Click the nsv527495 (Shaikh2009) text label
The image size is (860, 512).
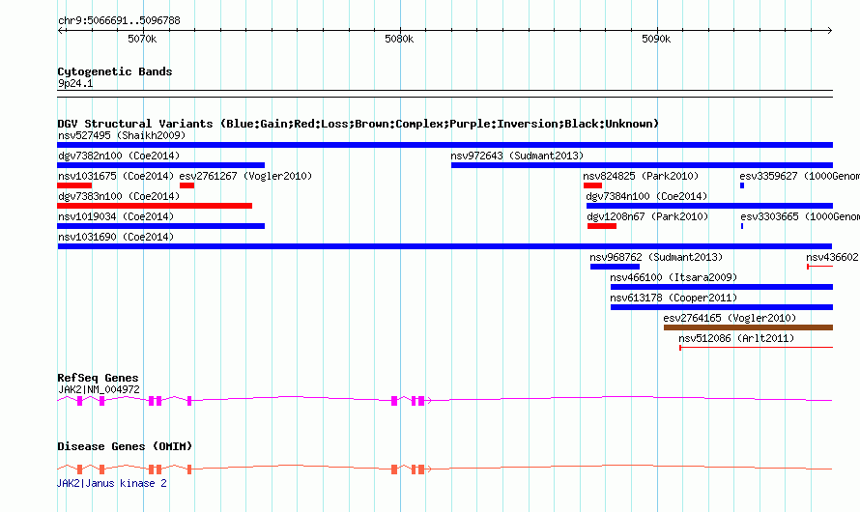pyautogui.click(x=122, y=135)
